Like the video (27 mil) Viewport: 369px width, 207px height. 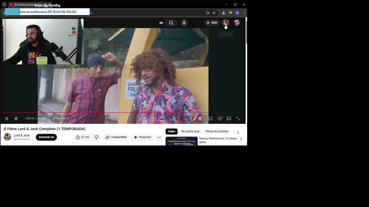coord(82,137)
